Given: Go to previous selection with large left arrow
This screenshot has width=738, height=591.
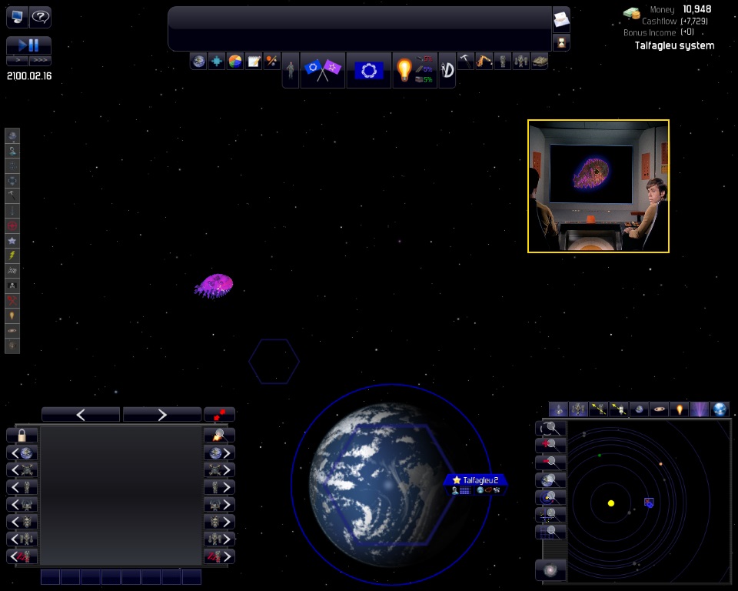Looking at the screenshot, I should [81, 415].
